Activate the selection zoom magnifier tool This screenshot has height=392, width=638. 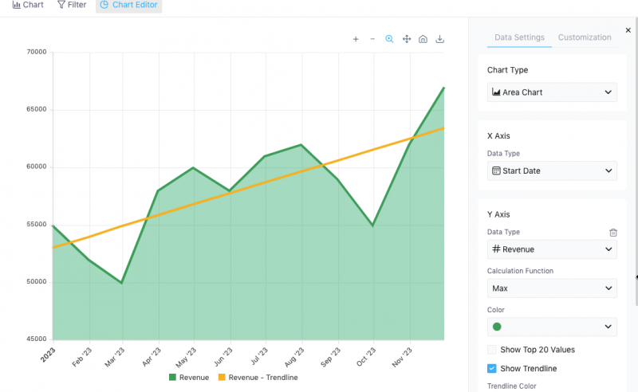[x=389, y=39]
